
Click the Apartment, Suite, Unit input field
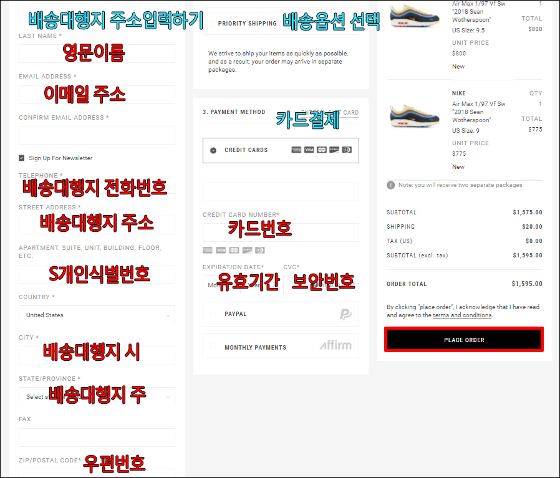(97, 274)
